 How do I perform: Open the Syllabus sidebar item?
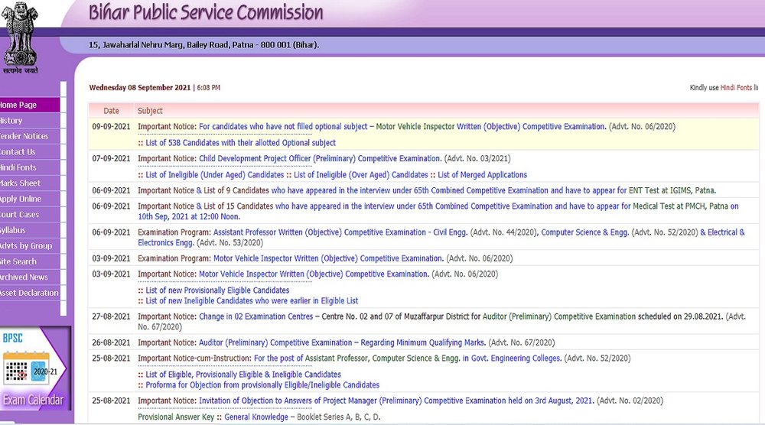click(30, 230)
